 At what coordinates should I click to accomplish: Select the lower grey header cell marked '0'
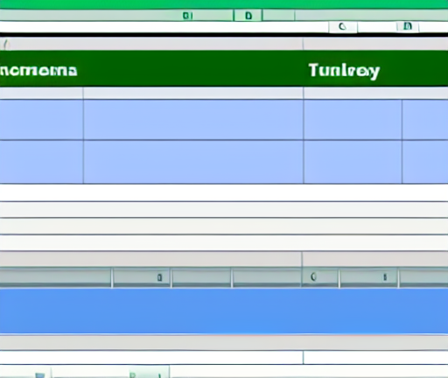coord(320,277)
